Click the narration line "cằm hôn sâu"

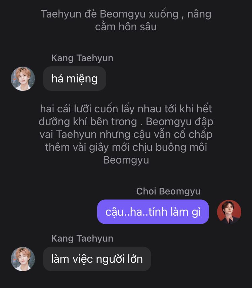126,27
